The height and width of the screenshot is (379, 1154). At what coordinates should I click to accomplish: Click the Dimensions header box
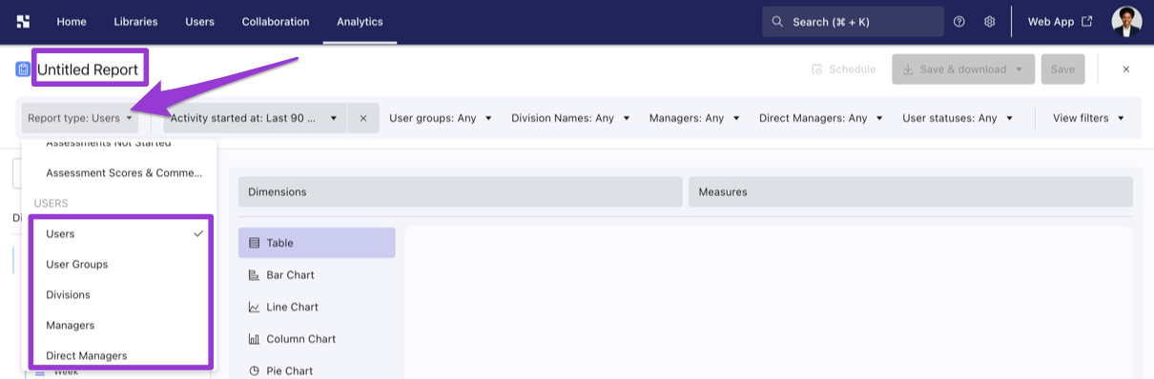(461, 191)
